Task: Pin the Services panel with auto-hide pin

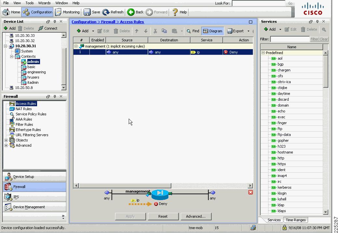Action: pyautogui.click(x=318, y=22)
